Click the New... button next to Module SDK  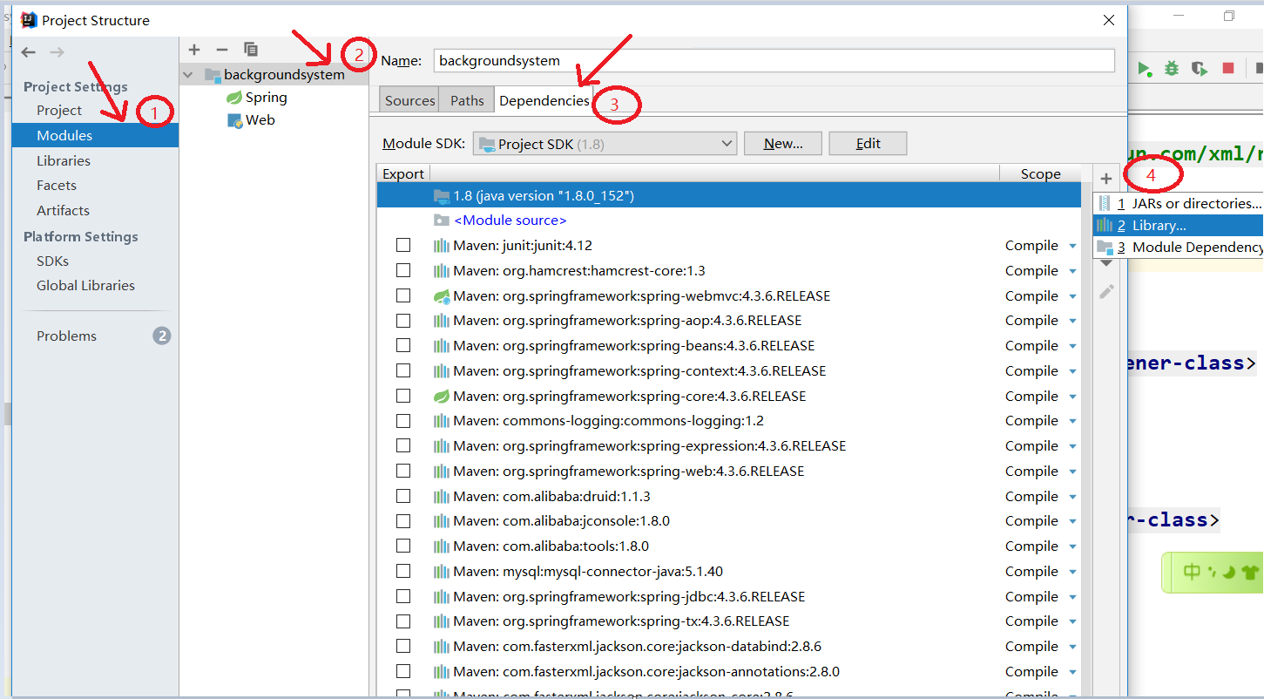click(x=781, y=143)
